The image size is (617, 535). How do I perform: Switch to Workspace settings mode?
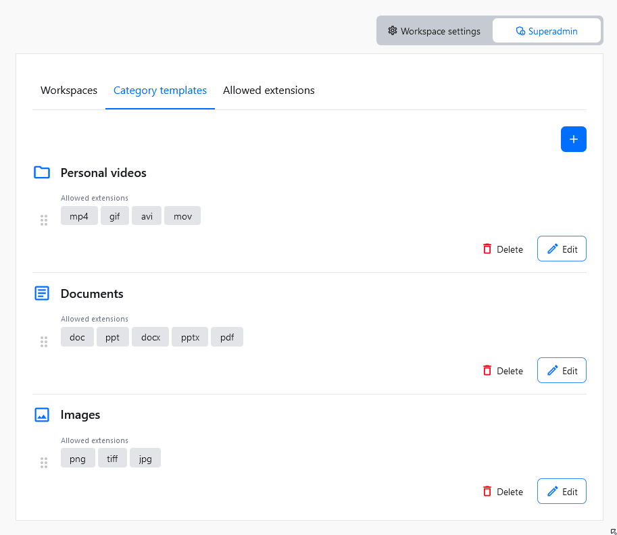coord(434,31)
